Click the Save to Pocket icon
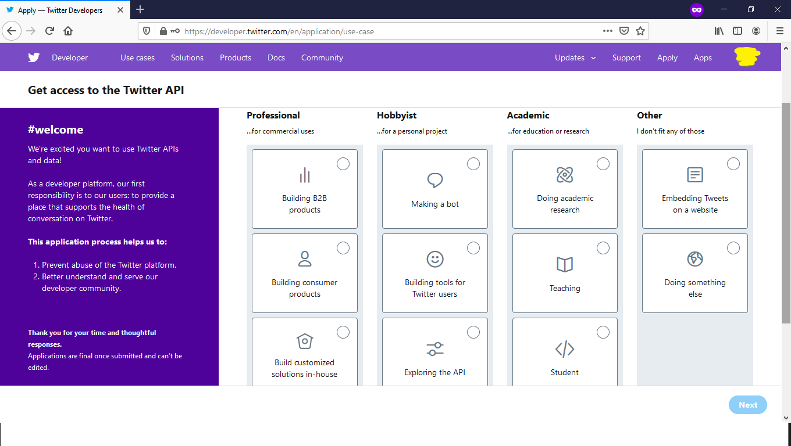 pyautogui.click(x=624, y=31)
